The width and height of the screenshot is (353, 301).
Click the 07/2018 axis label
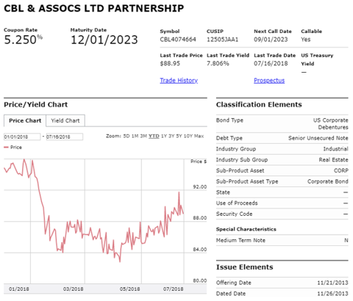pyautogui.click(x=174, y=289)
